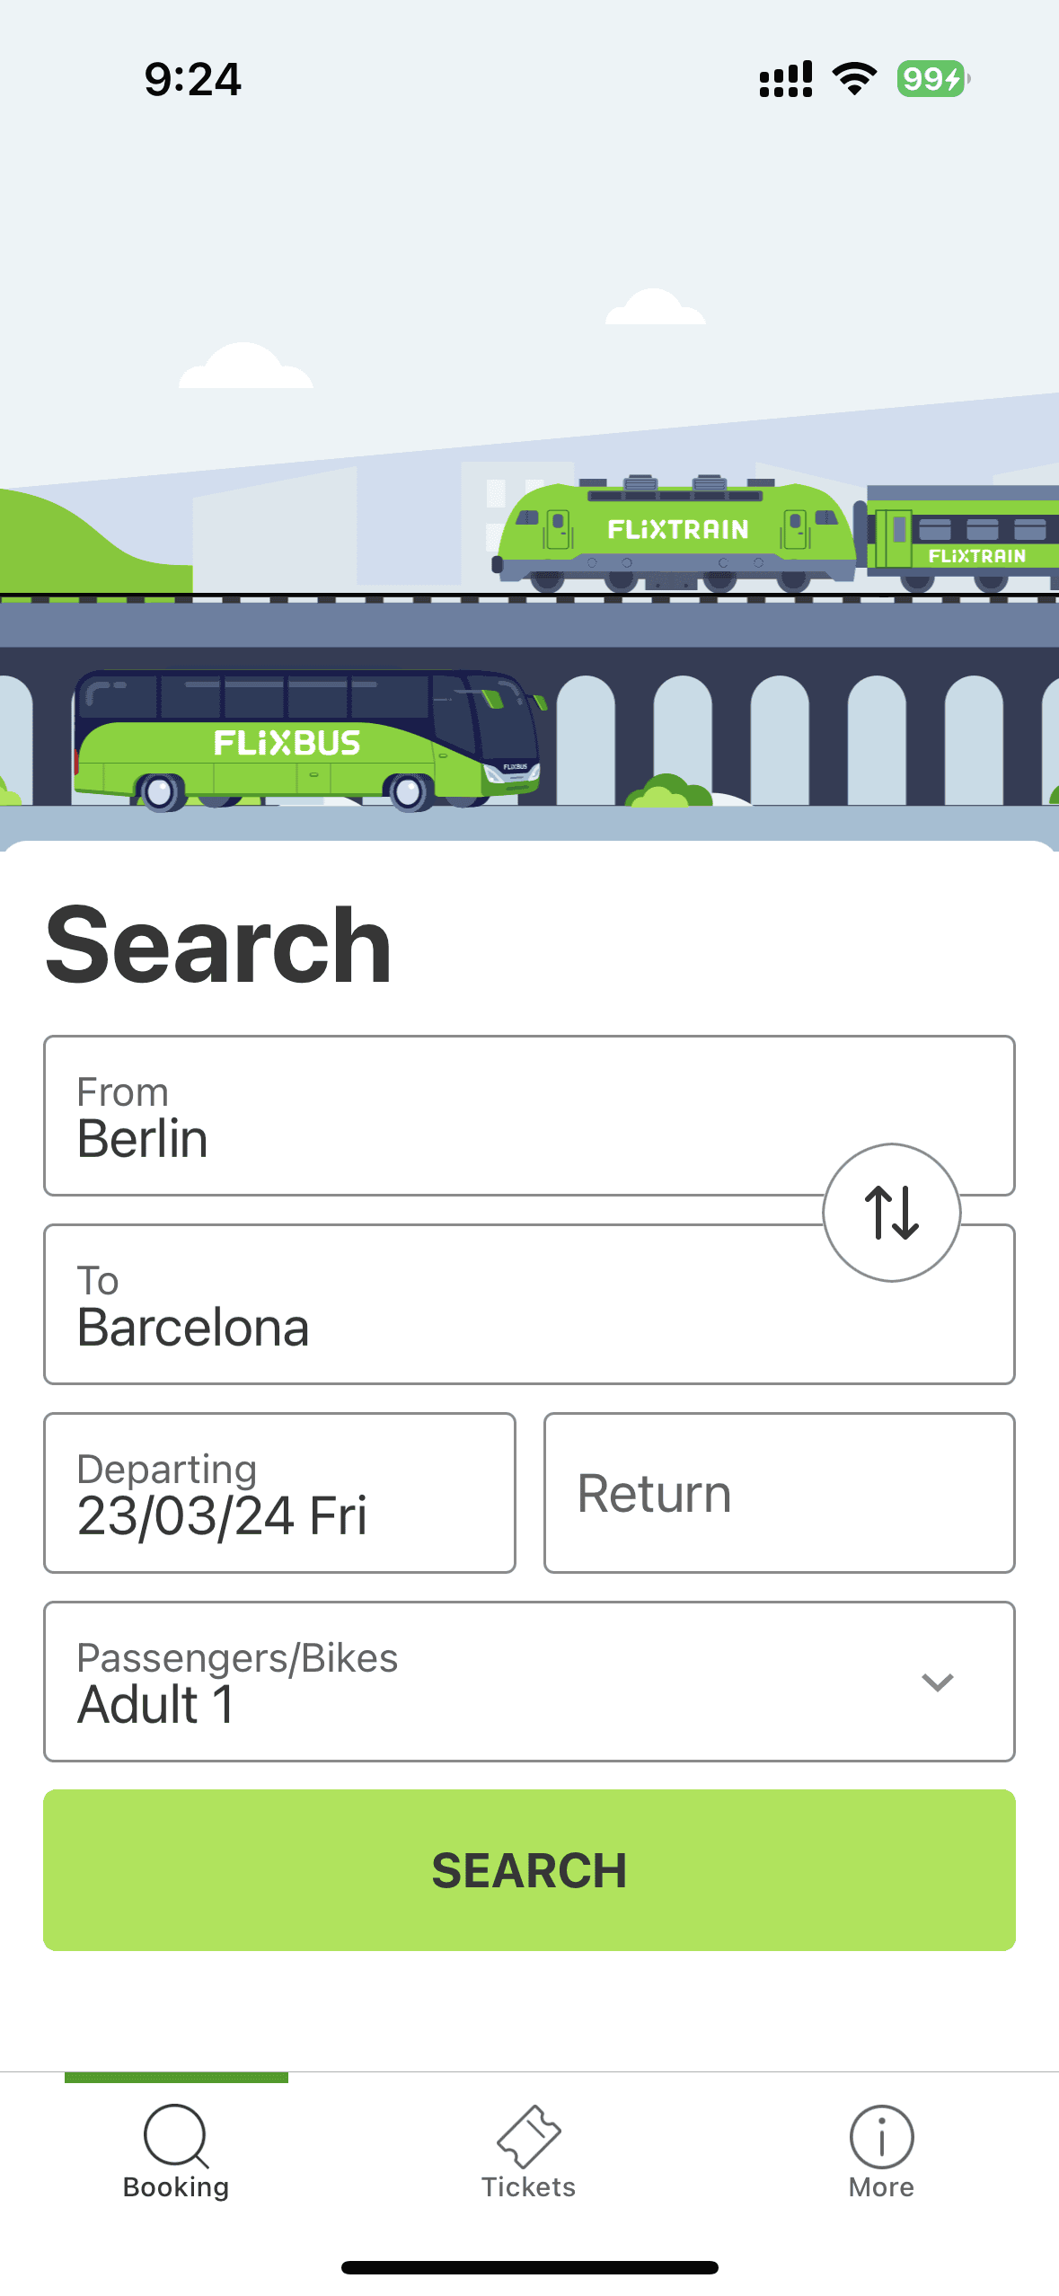Tap the More info icon

881,2135
